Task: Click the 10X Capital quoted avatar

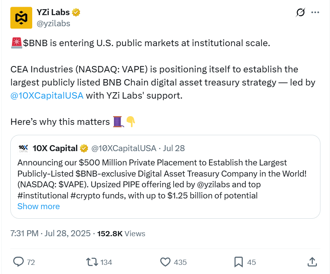Action: tap(24, 148)
